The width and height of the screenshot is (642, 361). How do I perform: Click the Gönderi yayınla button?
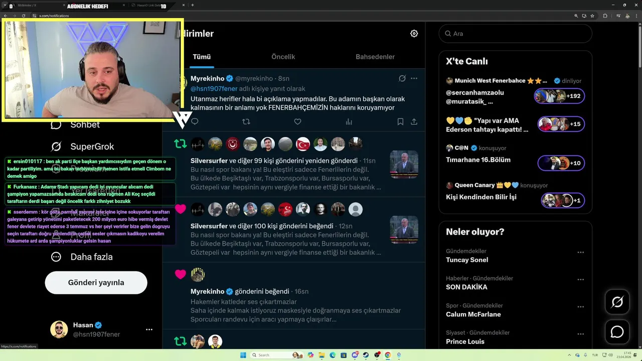coord(96,282)
